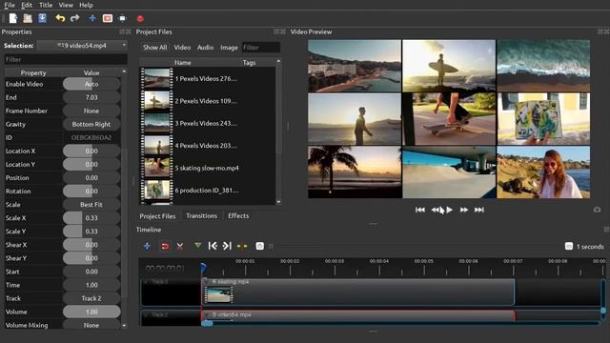This screenshot has width=610, height=343.
Task: Change the Gravity value Bottom Right
Action: point(91,125)
